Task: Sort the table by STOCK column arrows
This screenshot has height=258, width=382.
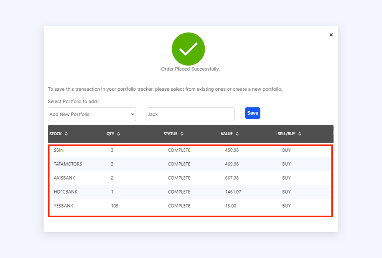Action: coord(66,134)
